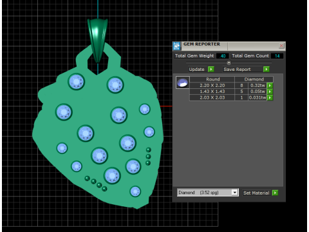309x232 pixels.
Task: Click the Round column header
Action: (212, 79)
